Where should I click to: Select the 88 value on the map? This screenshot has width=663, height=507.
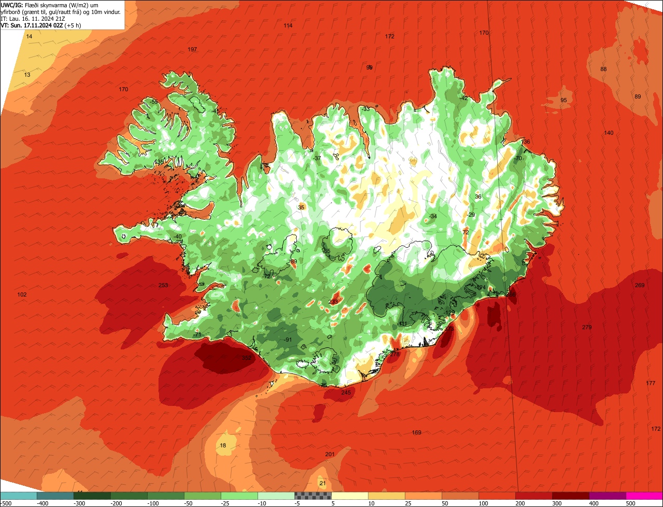click(603, 69)
